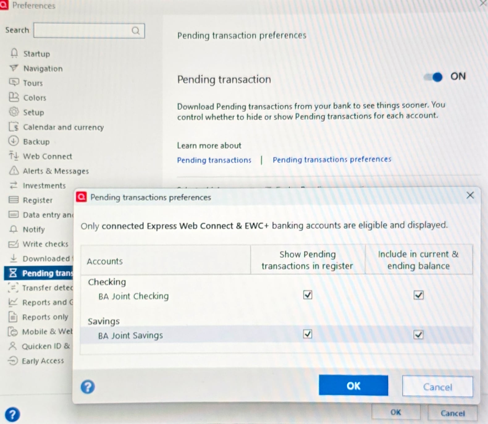Select the Backup preferences category
Viewport: 488px width, 424px height.
tap(36, 142)
